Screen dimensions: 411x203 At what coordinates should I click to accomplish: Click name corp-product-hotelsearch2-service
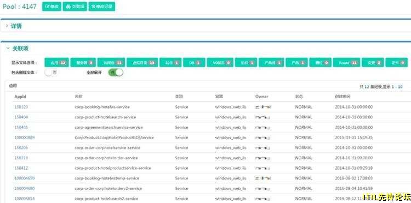coord(106,199)
